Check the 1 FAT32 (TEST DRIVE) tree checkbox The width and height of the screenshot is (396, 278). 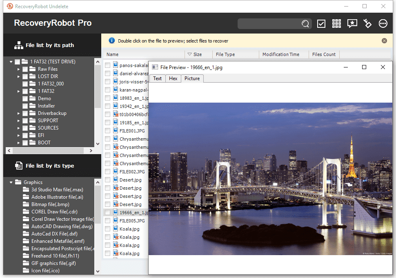(18, 62)
